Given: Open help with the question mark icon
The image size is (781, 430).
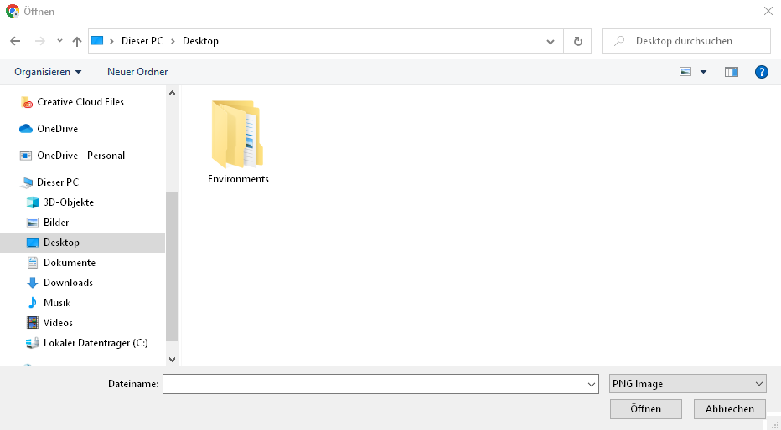Looking at the screenshot, I should coord(762,72).
